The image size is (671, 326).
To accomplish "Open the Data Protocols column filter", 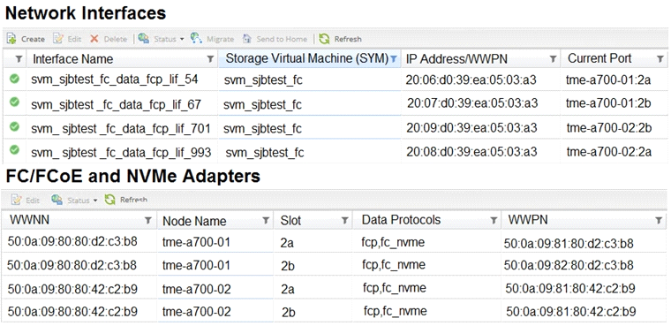I will 494,220.
